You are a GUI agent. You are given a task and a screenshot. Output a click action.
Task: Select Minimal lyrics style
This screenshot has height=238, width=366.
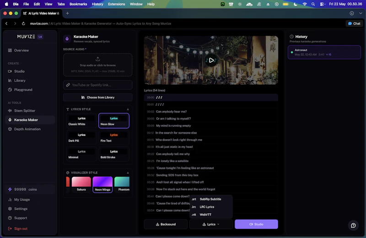click(x=81, y=154)
